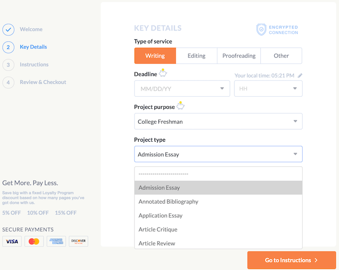This screenshot has height=270, width=339.
Task: Click the Visa card icon
Action: click(x=12, y=242)
